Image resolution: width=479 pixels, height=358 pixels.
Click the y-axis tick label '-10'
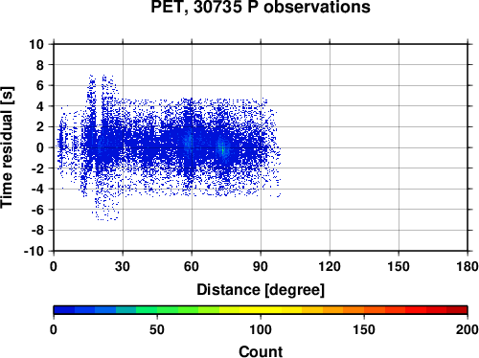click(34, 251)
